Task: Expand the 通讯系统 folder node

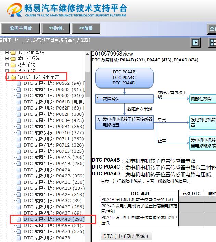Action: click(7, 71)
